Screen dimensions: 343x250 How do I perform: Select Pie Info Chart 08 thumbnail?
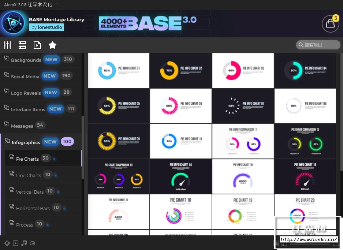click(305, 106)
